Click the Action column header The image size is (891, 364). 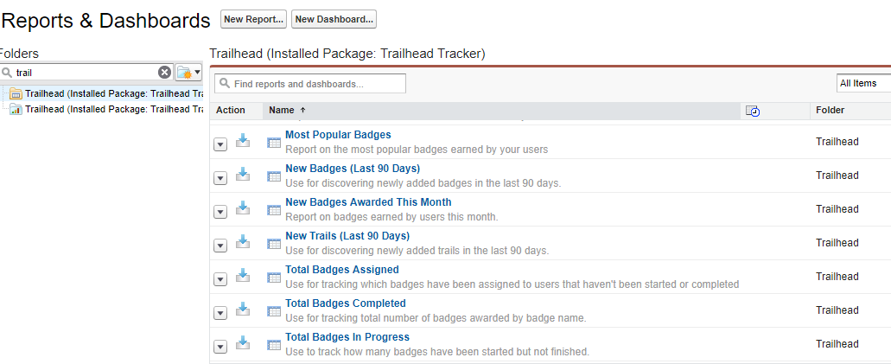point(230,111)
